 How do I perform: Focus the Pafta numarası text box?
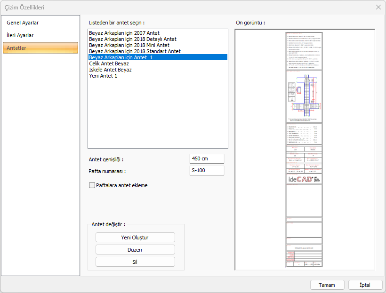[x=207, y=171]
